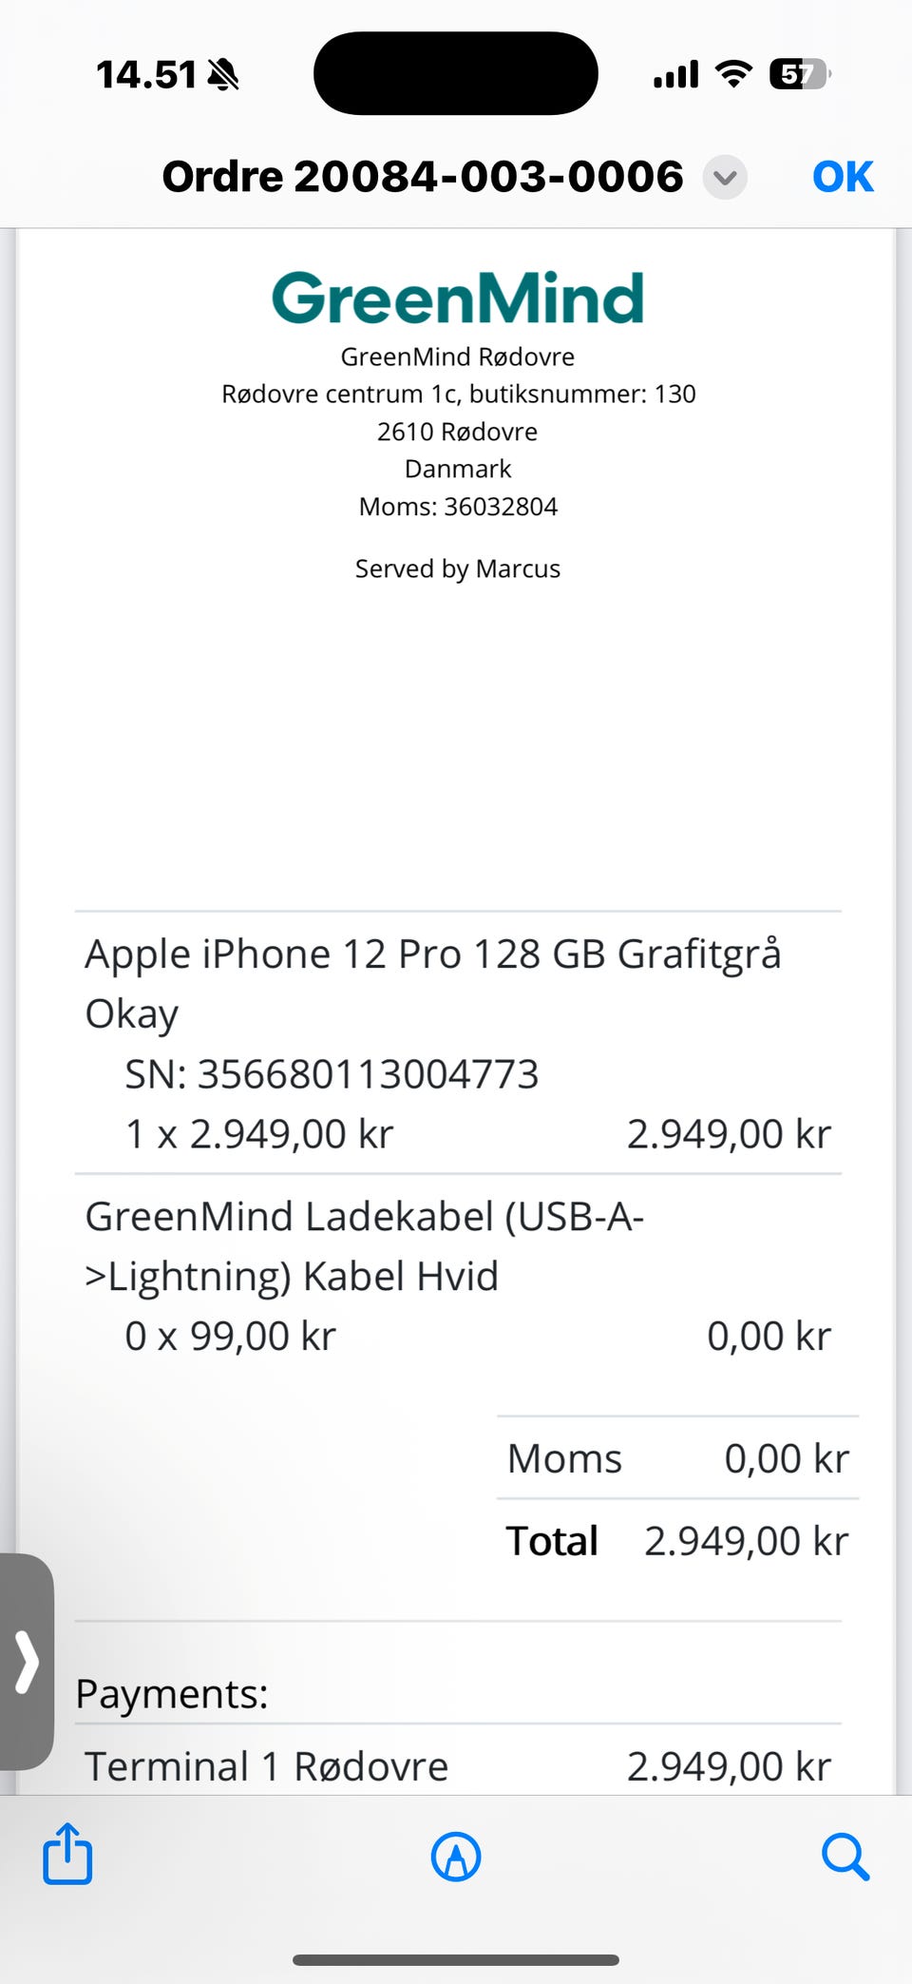The height and width of the screenshot is (1984, 912).
Task: Tap the battery level indicator
Action: [x=799, y=73]
